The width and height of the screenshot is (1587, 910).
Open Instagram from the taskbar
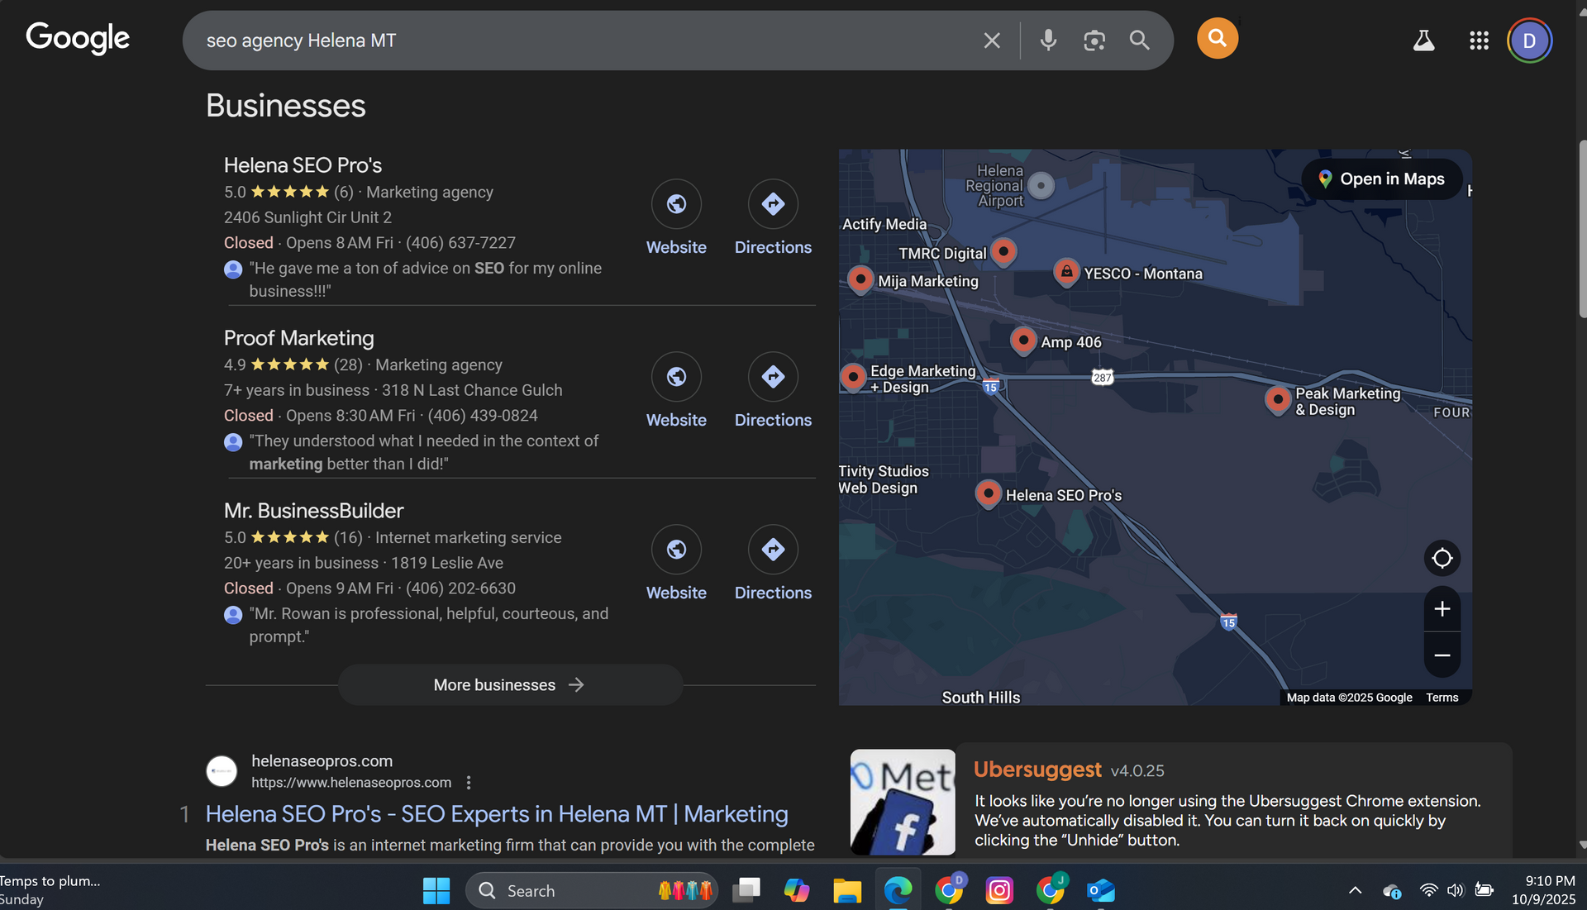[x=999, y=890]
